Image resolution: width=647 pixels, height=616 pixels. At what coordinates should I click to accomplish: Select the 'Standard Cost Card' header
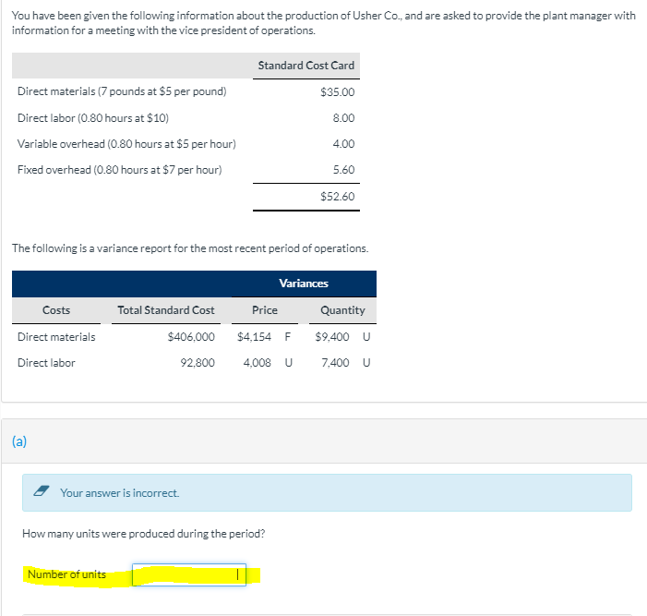tap(306, 66)
